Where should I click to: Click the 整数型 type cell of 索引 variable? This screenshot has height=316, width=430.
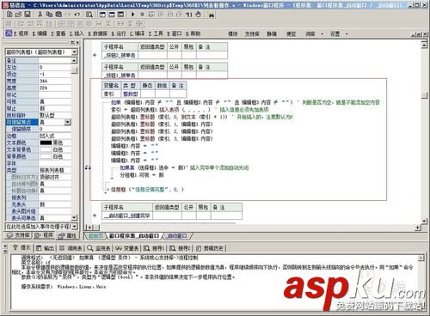[x=131, y=94]
